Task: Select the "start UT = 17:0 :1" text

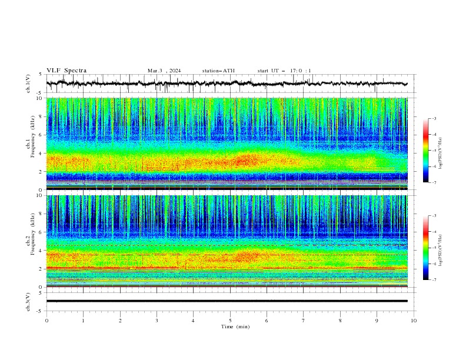Action: click(x=284, y=71)
